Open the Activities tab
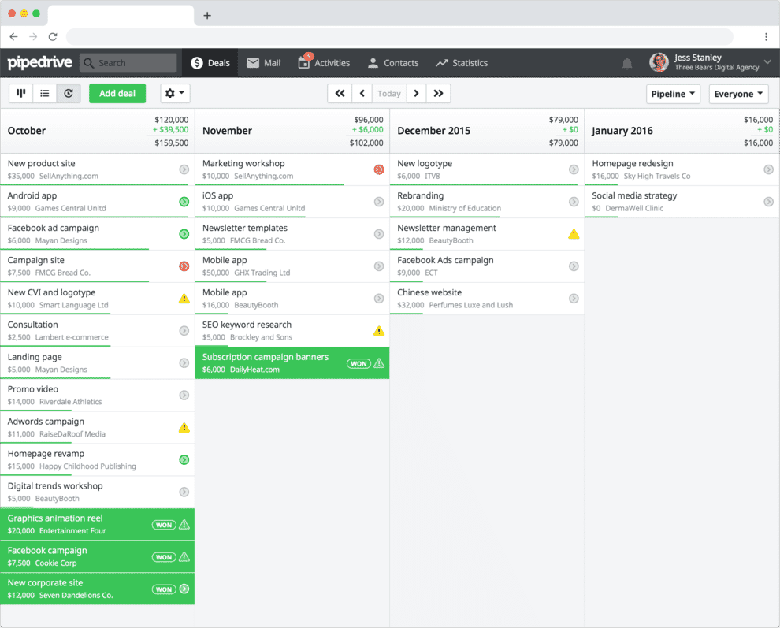This screenshot has width=780, height=628. tap(324, 63)
